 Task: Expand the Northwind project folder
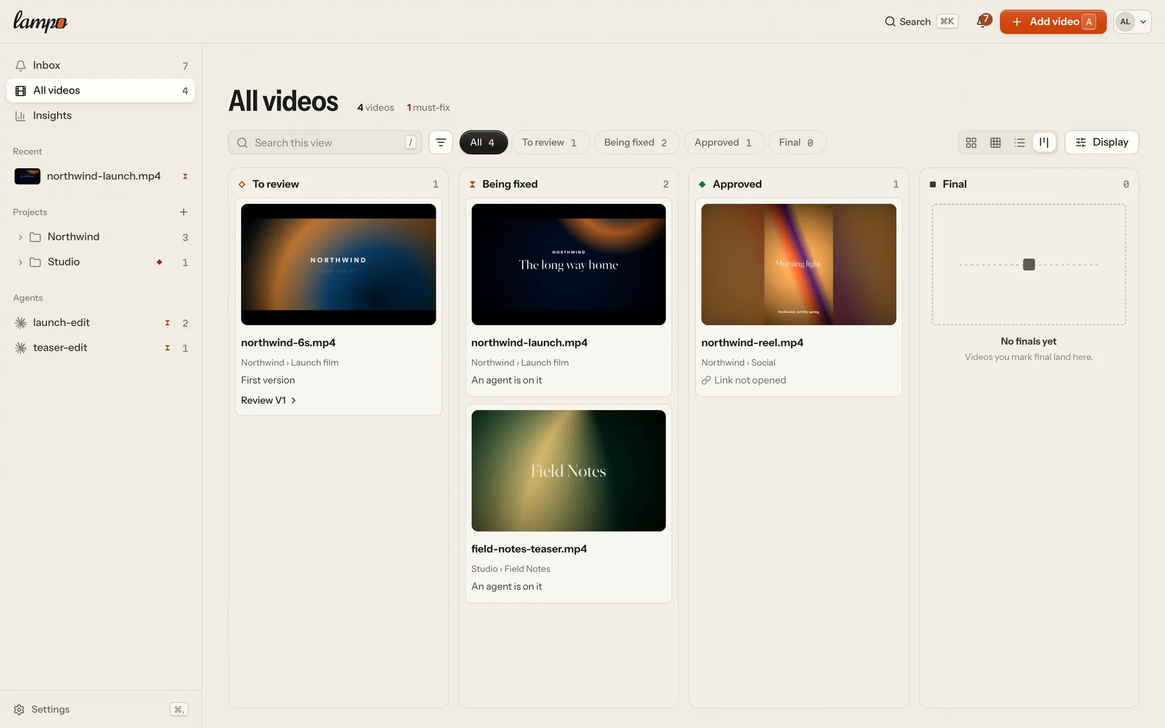[20, 237]
